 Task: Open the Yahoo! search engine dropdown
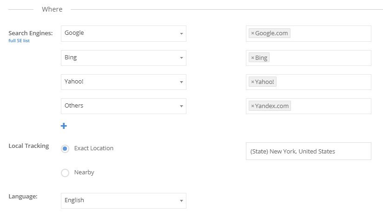click(x=124, y=82)
